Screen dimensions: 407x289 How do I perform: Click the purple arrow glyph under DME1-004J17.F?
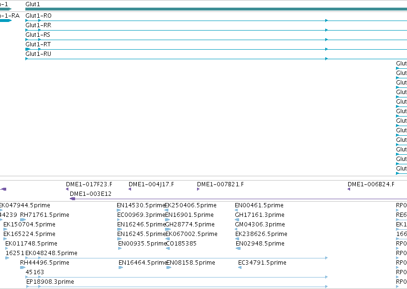[130, 189]
